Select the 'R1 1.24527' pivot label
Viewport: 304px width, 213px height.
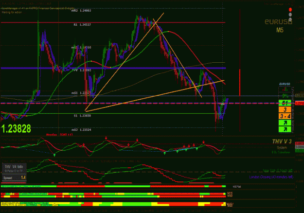82,25
